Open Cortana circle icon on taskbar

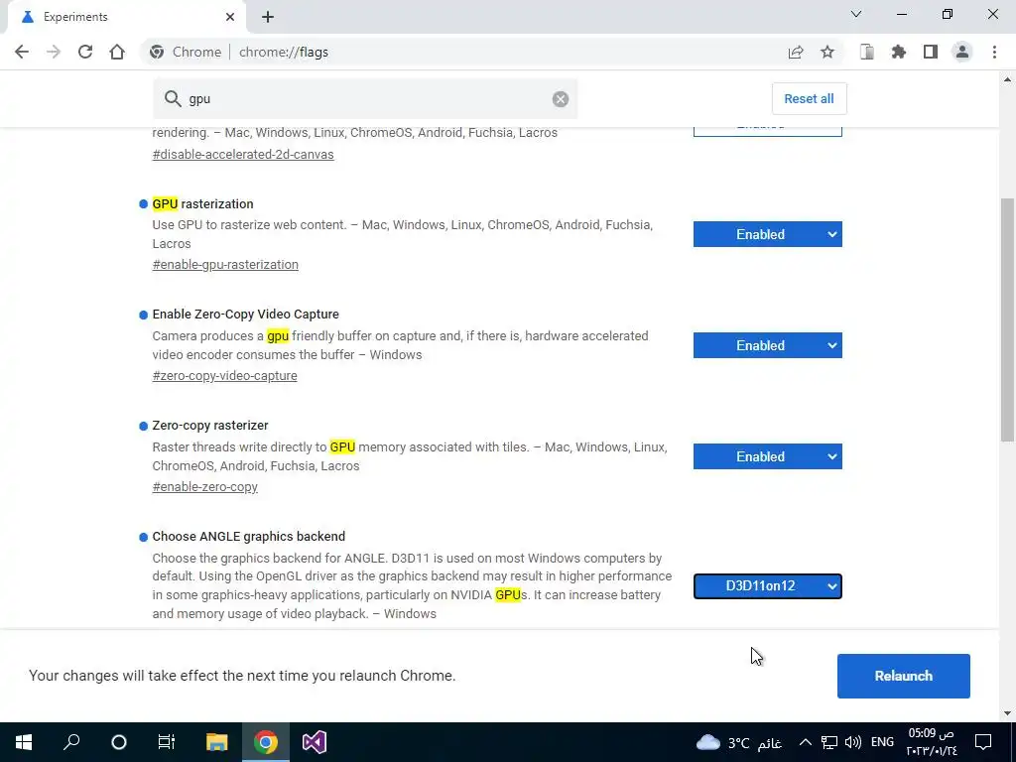(x=119, y=742)
